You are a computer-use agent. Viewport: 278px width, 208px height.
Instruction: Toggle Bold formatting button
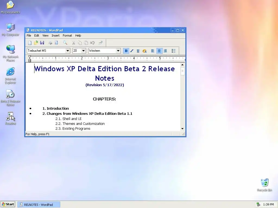[126, 51]
